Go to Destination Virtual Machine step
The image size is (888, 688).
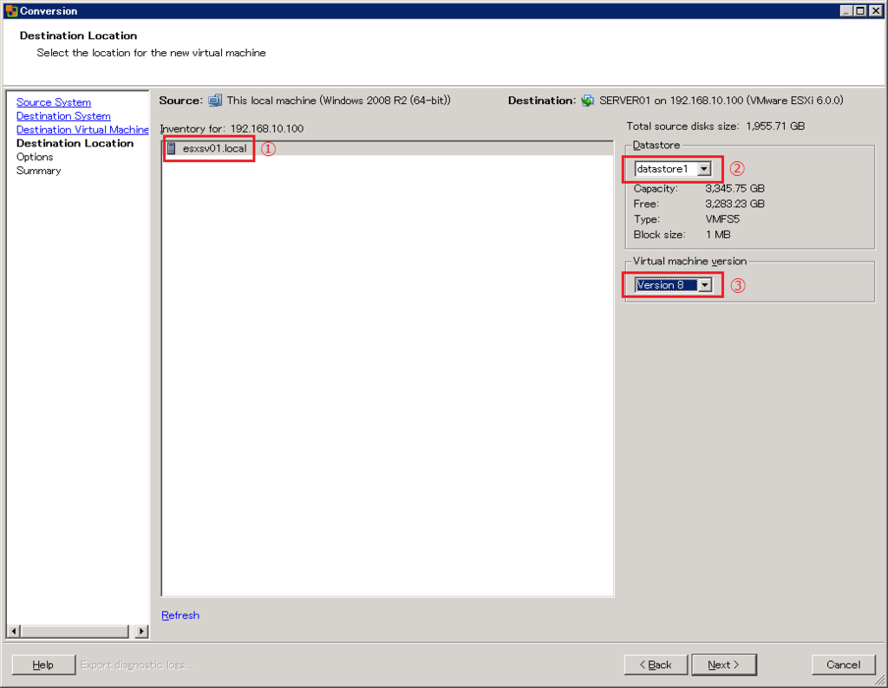coord(82,130)
